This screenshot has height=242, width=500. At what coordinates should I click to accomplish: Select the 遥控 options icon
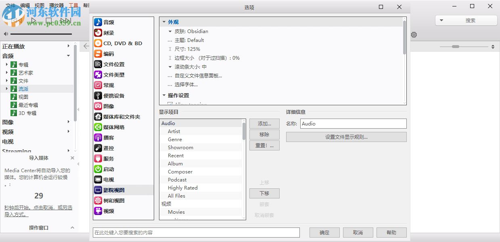coord(98,148)
